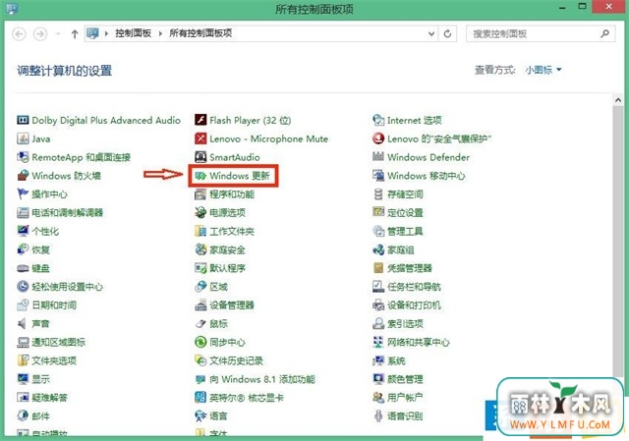Click the scrollbar up arrow
The height and width of the screenshot is (441, 629).
point(618,100)
